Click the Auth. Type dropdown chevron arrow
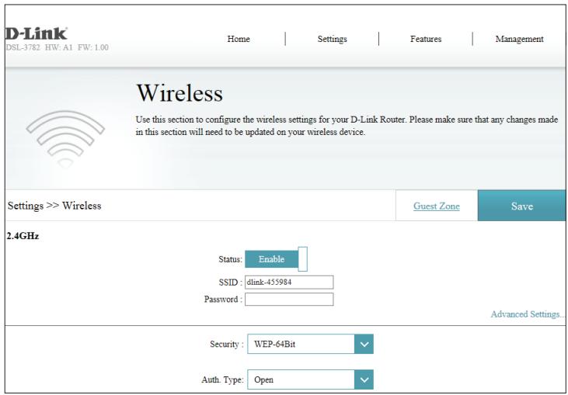The width and height of the screenshot is (568, 395). (364, 379)
